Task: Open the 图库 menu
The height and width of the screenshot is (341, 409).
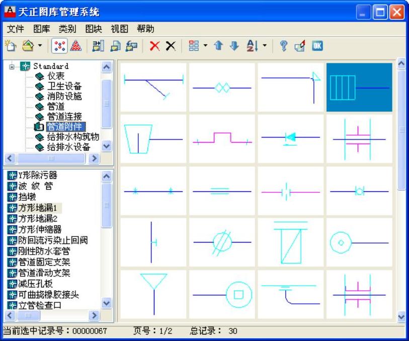Action: pos(41,29)
